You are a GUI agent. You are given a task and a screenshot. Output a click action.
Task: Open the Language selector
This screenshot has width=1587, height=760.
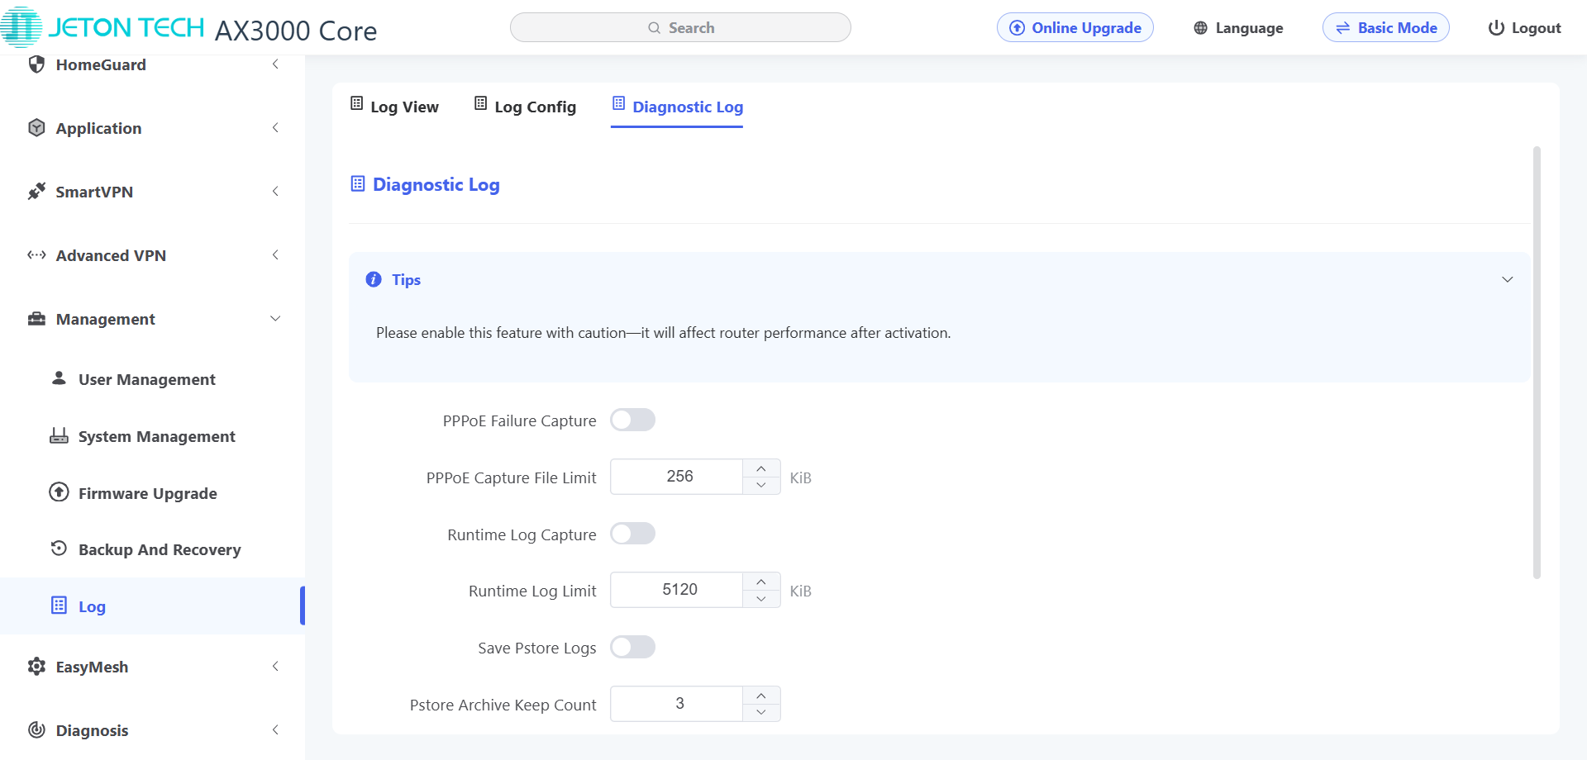tap(1238, 28)
